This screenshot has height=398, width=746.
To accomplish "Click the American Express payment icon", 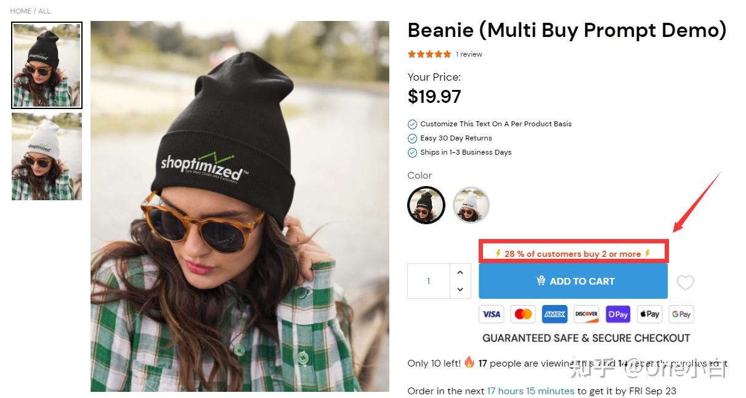I will (x=554, y=314).
